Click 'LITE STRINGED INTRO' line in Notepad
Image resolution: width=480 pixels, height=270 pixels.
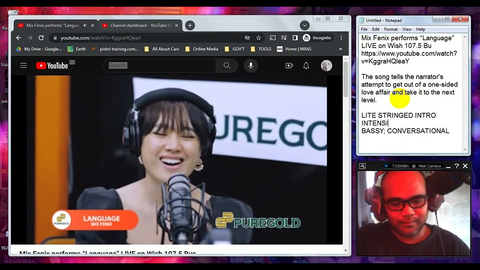tap(399, 115)
